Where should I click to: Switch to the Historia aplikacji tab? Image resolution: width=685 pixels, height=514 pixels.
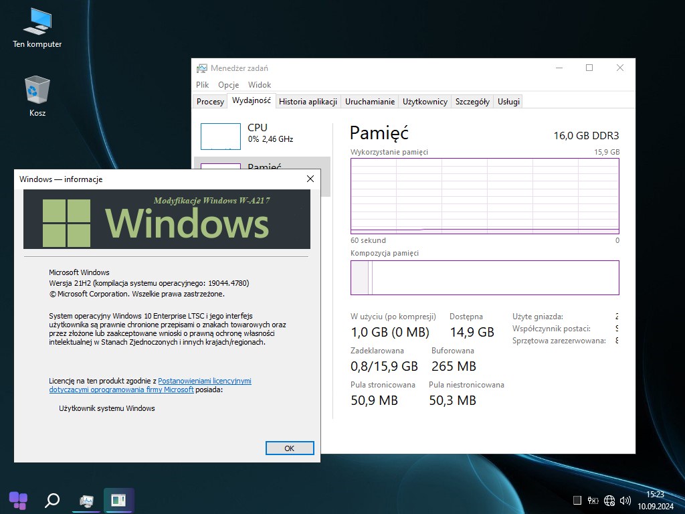(308, 102)
